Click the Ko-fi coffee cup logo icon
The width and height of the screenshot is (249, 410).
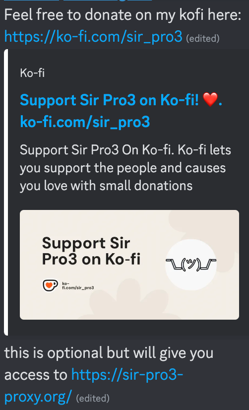coord(50,285)
